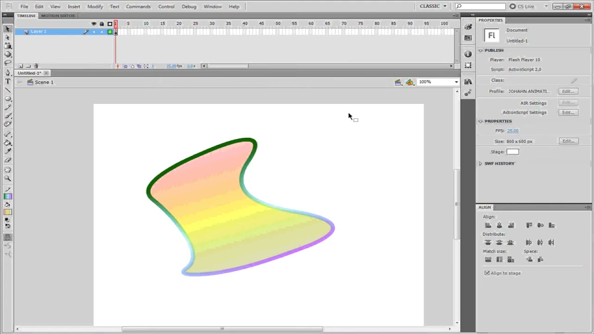
Task: Select the Eyedropper tool
Action: (x=7, y=151)
